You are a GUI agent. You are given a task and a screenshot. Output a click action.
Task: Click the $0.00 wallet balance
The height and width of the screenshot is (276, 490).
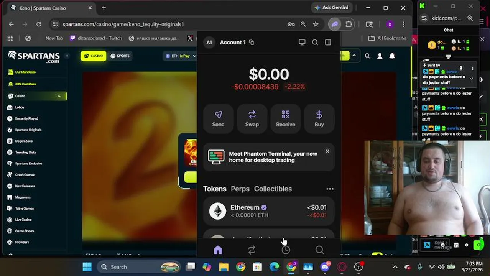point(269,74)
